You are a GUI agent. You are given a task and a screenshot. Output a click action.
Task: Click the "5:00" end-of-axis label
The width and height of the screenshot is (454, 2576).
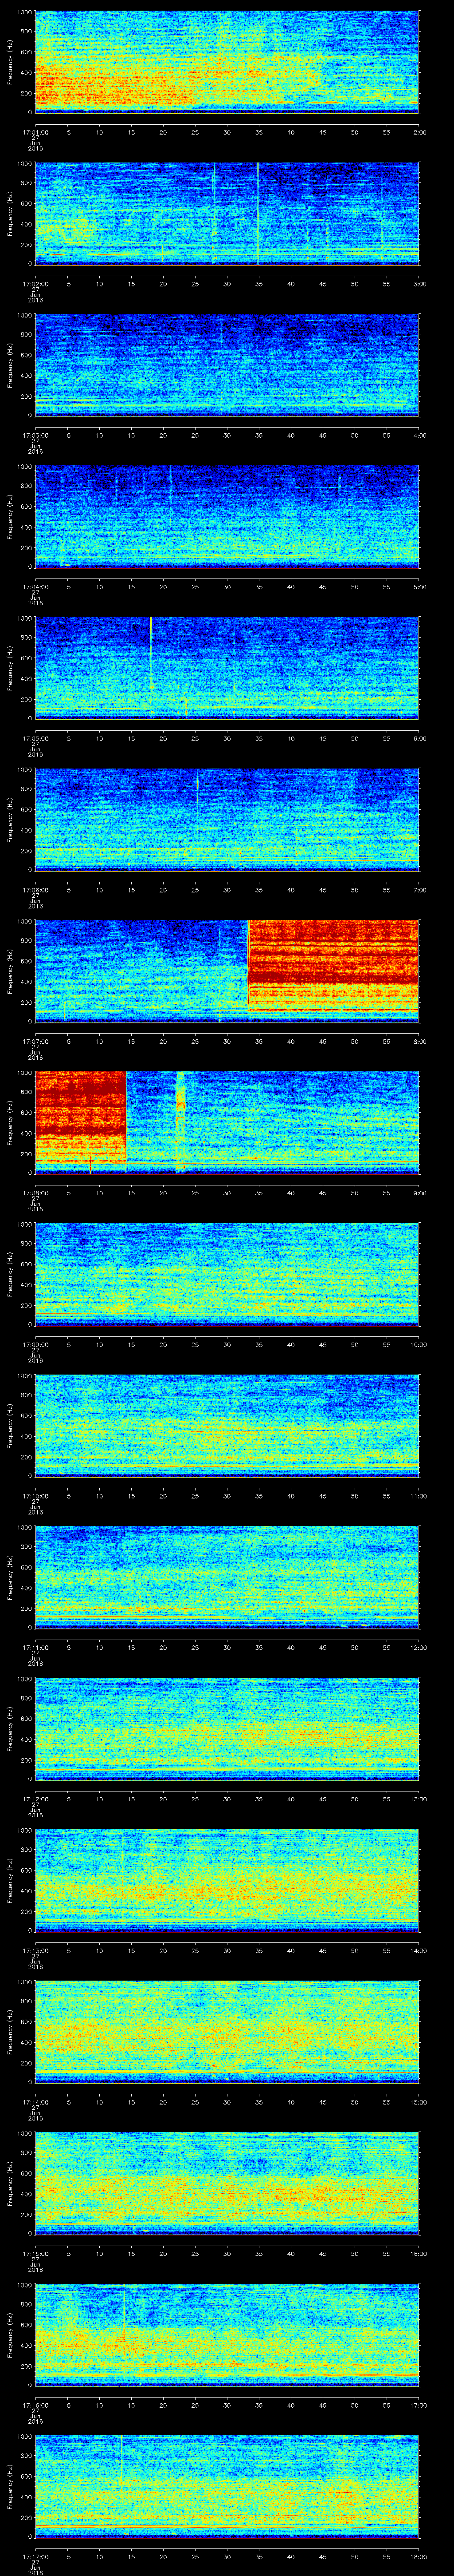coord(419,586)
